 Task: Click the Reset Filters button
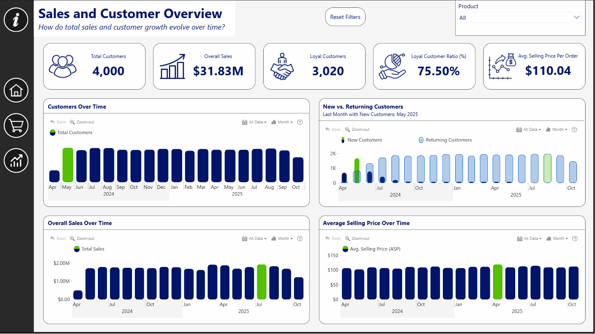coord(345,17)
